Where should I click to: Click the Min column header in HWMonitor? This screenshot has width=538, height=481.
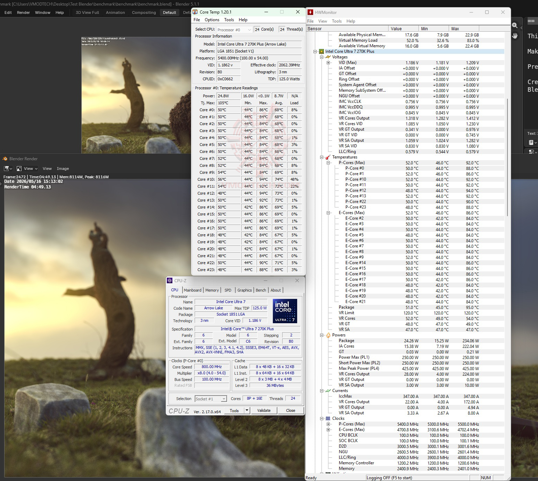[434, 29]
